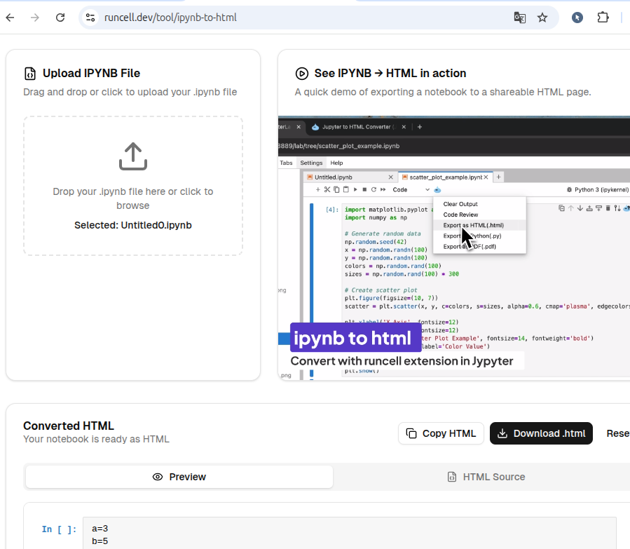The image size is (630, 549).
Task: Click the insert cell plus icon in demo toolbar
Action: pos(318,190)
